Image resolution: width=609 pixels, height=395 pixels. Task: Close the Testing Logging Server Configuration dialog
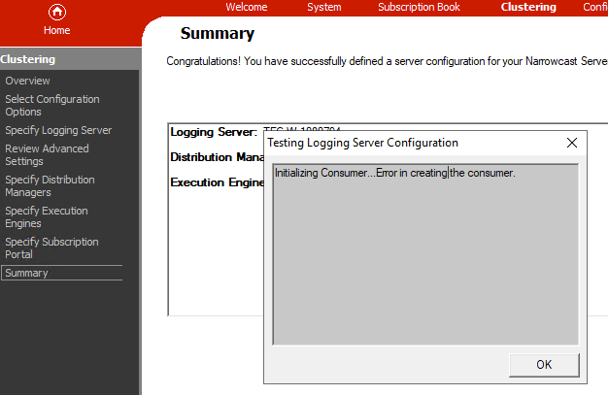point(572,143)
